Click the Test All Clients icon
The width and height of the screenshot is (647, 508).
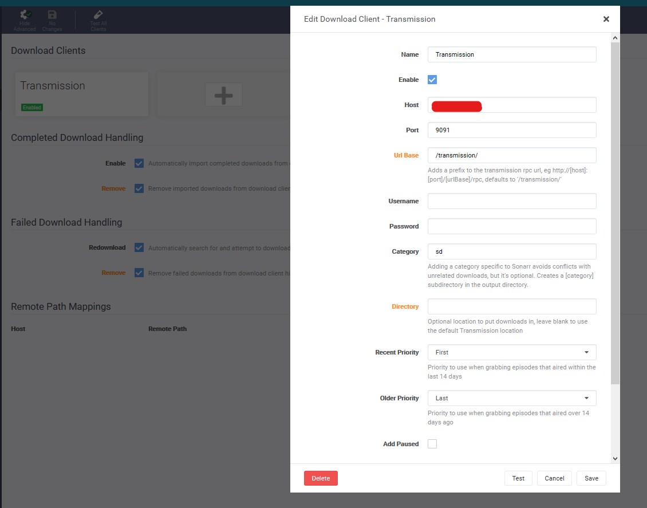[x=98, y=15]
